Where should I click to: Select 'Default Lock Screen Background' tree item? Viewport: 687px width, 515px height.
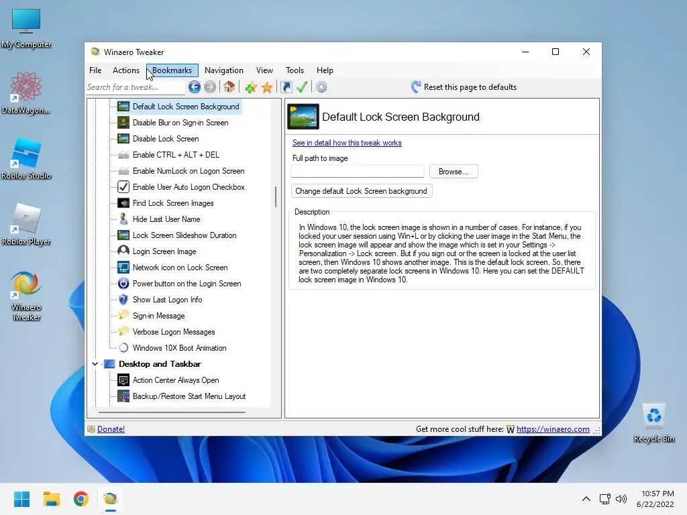(x=186, y=107)
